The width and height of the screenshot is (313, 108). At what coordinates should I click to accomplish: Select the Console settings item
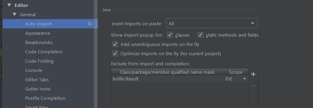pos(34,70)
